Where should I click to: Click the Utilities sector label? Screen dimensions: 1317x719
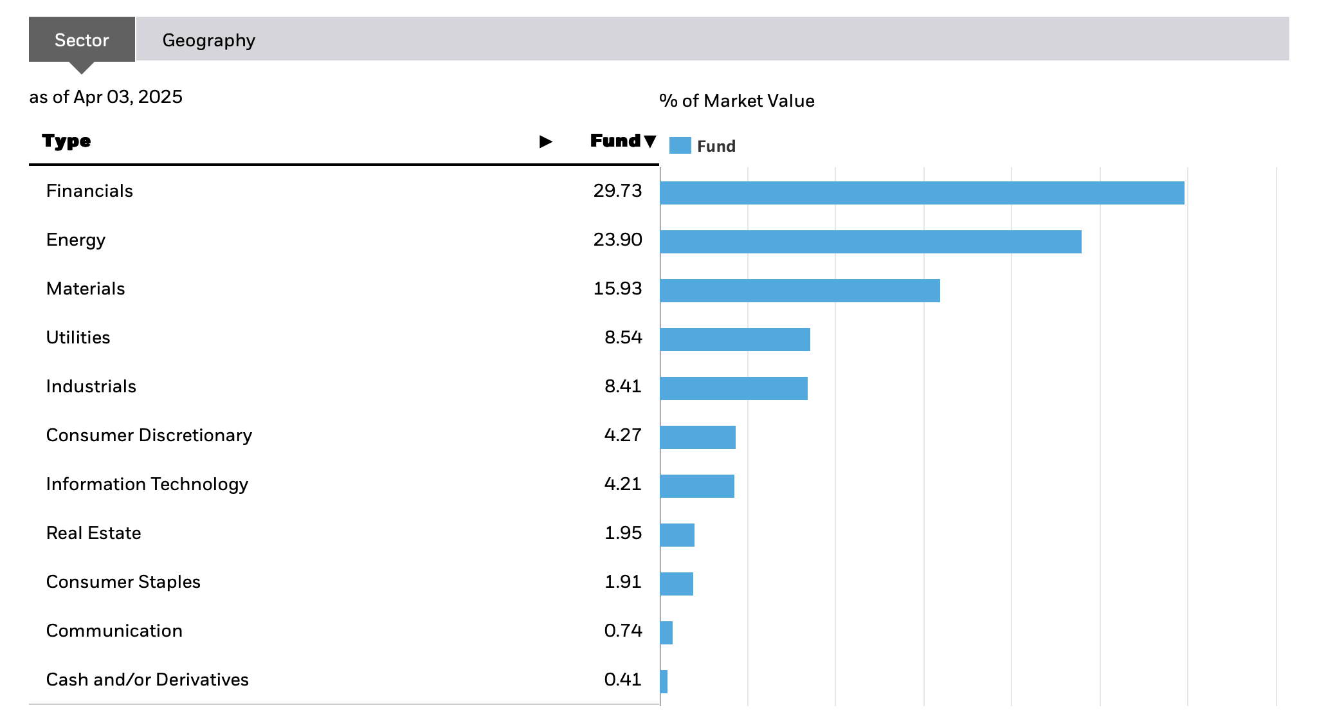point(78,337)
